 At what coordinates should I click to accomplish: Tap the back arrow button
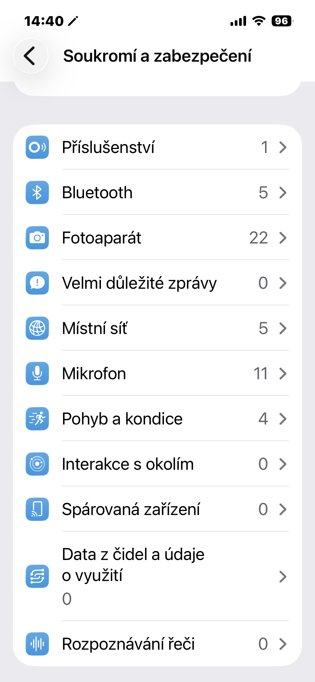30,56
